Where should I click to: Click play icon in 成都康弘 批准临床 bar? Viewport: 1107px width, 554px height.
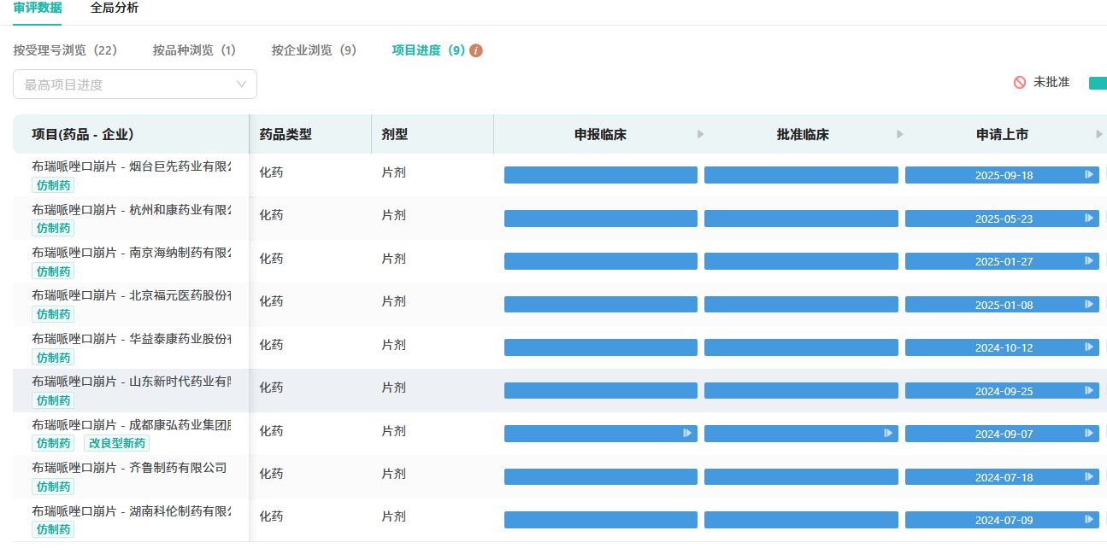[888, 434]
